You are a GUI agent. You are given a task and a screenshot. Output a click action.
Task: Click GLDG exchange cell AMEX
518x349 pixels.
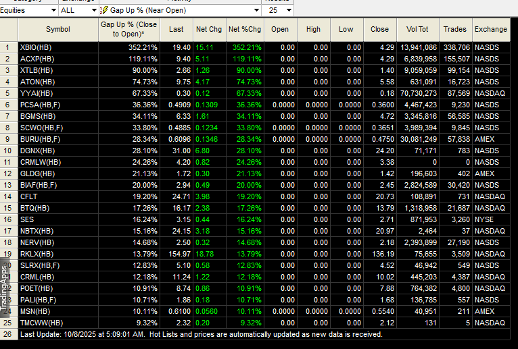coord(484,173)
